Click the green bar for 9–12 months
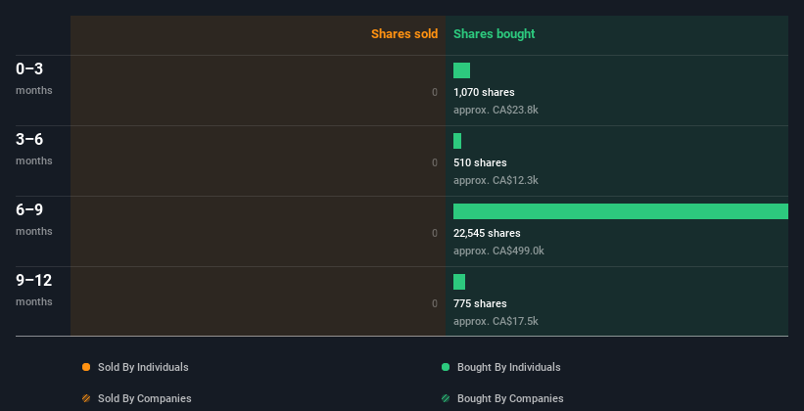The image size is (804, 411). click(459, 282)
